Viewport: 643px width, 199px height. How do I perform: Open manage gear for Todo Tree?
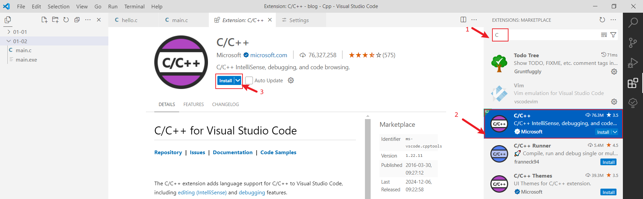614,72
